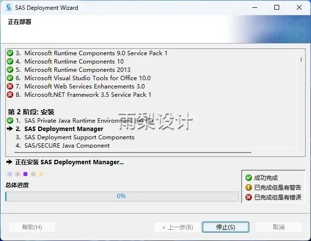311x241 pixels.
Task: Click green check beside Visual Studio Tools for Office
Action: pyautogui.click(x=10, y=78)
